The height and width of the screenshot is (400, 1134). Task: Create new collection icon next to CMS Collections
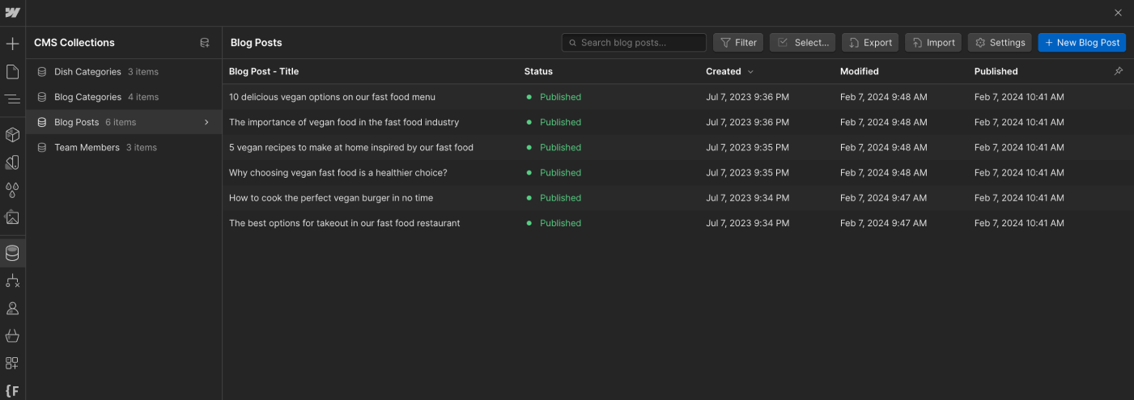pyautogui.click(x=205, y=43)
